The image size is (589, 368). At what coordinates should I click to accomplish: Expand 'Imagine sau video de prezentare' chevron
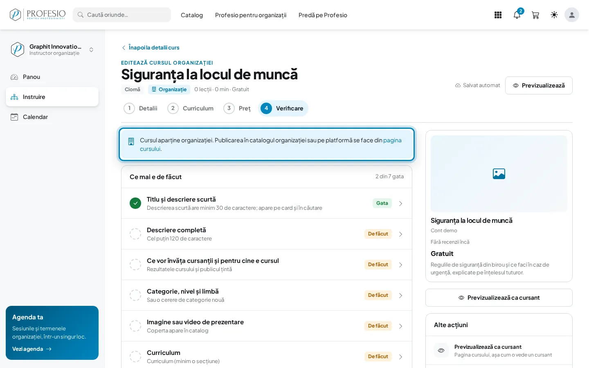click(x=401, y=326)
